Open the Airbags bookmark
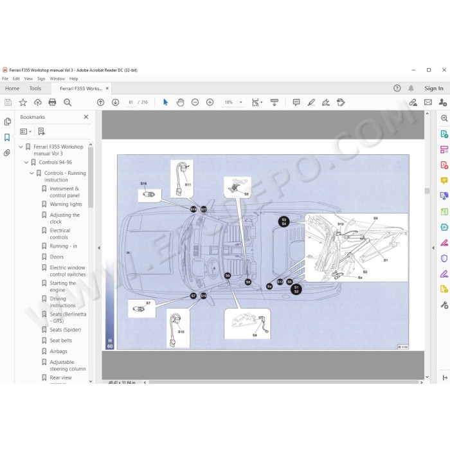 (x=59, y=351)
